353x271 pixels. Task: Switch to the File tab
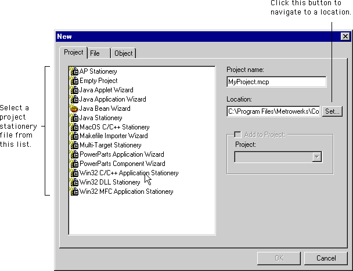coord(99,53)
